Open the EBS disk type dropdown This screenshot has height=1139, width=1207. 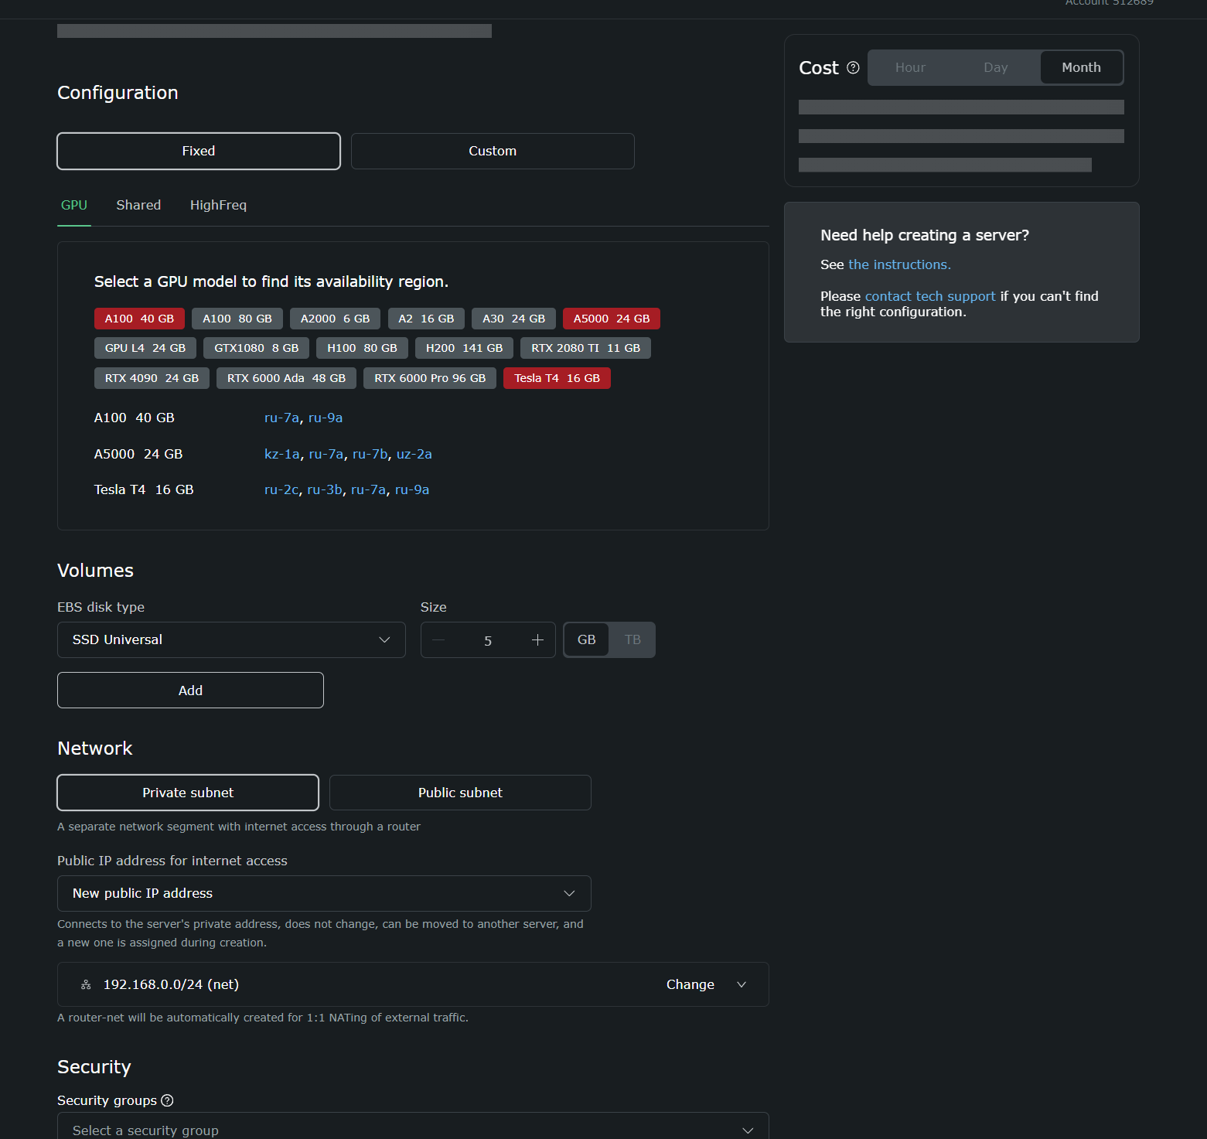point(231,640)
